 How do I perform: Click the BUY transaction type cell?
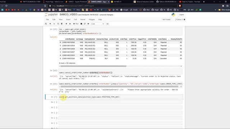tap(106, 58)
